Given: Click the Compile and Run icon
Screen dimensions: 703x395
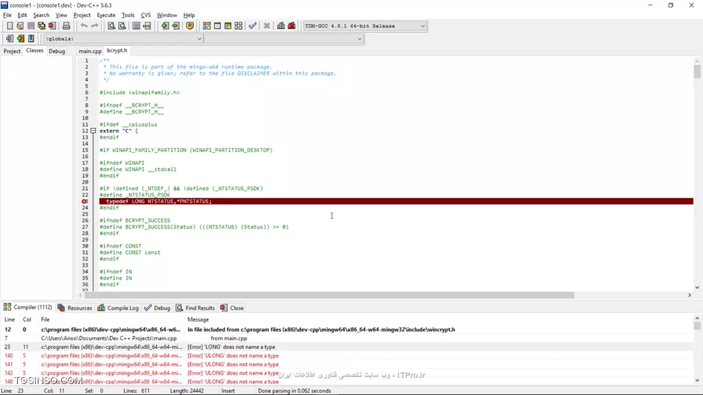Looking at the screenshot, I should click(x=228, y=26).
